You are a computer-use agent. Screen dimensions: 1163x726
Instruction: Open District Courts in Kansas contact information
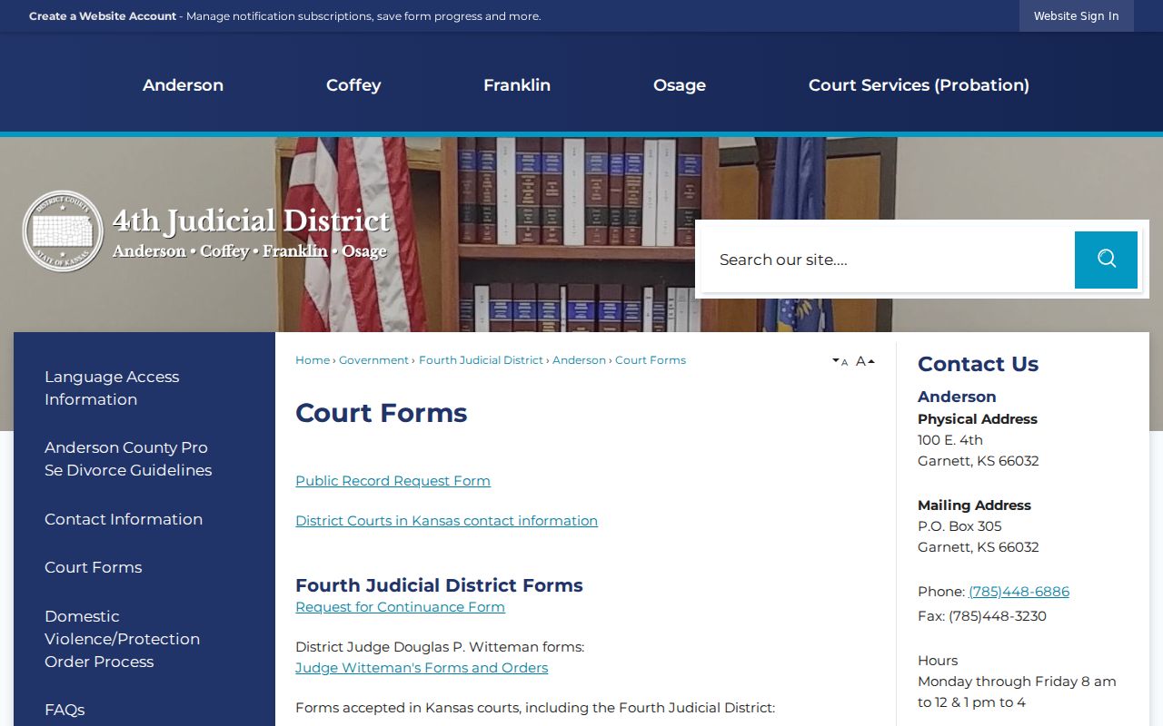446,521
